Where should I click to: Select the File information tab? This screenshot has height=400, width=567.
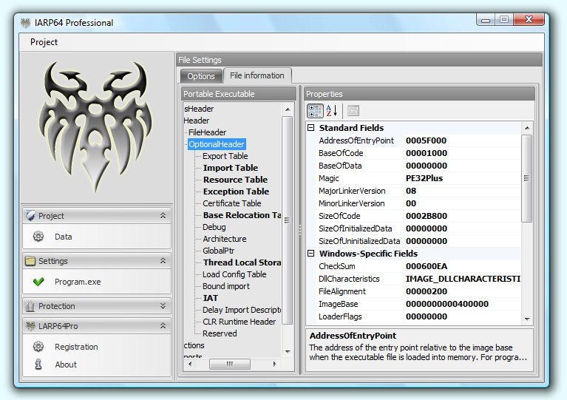click(257, 75)
